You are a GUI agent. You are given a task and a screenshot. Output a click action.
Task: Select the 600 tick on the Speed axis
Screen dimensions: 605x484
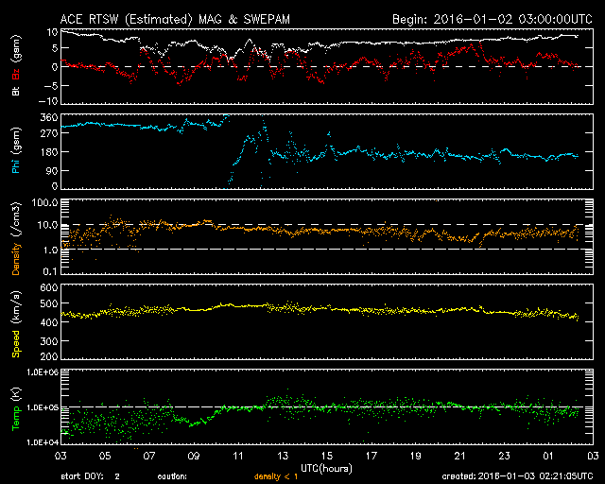point(48,287)
